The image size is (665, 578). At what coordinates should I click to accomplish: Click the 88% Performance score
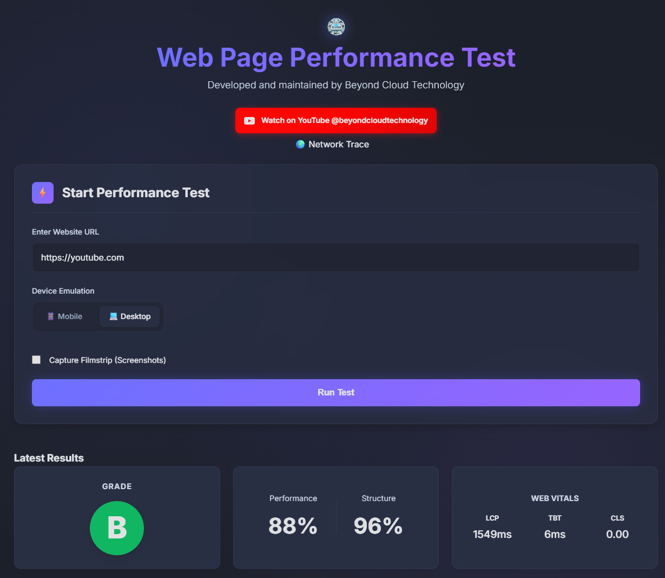click(293, 525)
